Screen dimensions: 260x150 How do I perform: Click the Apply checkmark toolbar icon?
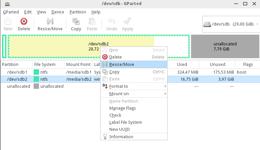pyautogui.click(x=127, y=22)
